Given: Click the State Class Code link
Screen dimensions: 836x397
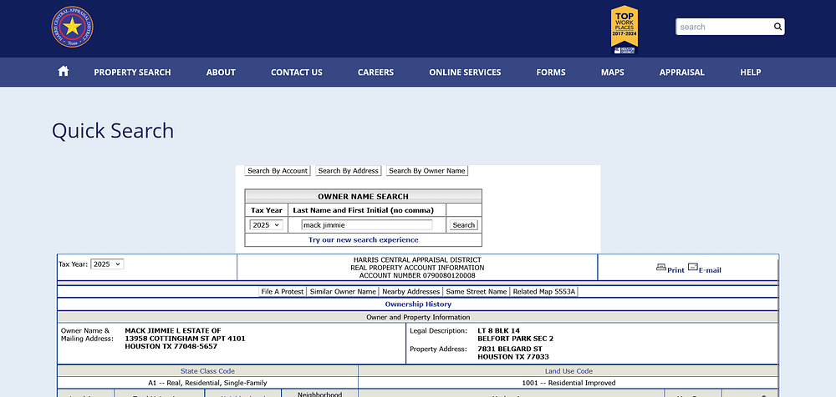Looking at the screenshot, I should (x=207, y=371).
